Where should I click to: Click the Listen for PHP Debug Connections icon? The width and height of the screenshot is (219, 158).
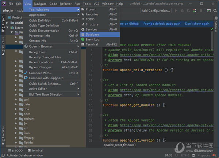pyautogui.click(x=195, y=11)
